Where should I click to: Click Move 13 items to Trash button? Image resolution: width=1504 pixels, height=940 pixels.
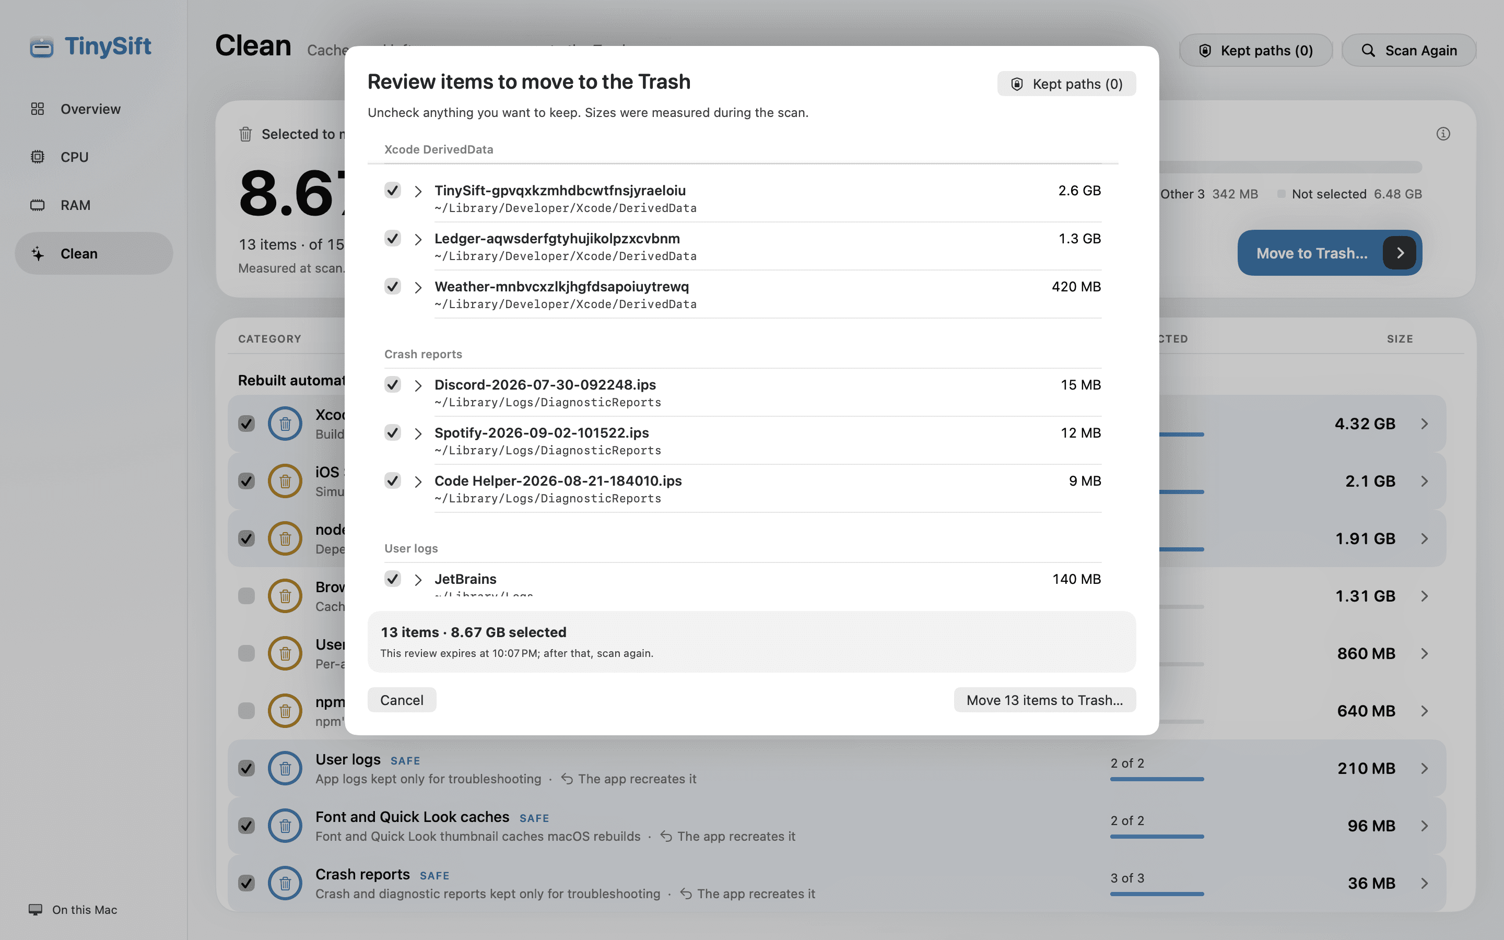click(1045, 700)
